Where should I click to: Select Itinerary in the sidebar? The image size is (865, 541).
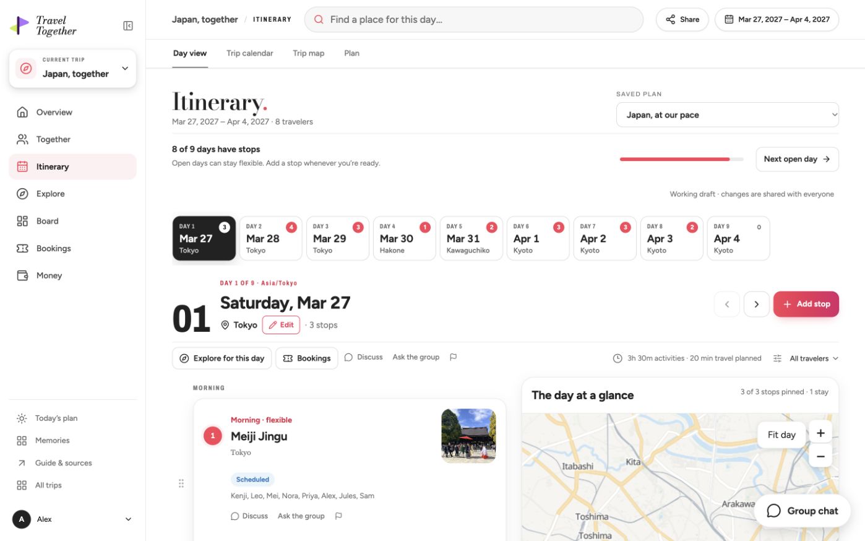coord(73,167)
